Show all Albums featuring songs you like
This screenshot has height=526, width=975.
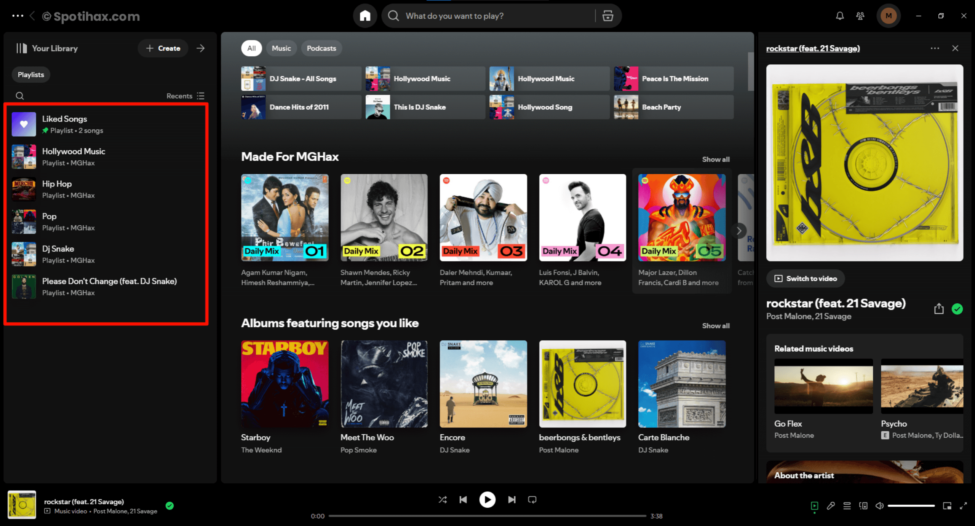(x=716, y=325)
